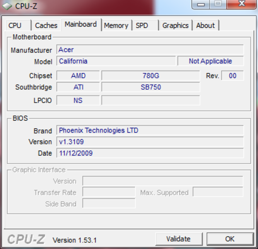Click the BIOS date 11/12/2009

[150, 153]
